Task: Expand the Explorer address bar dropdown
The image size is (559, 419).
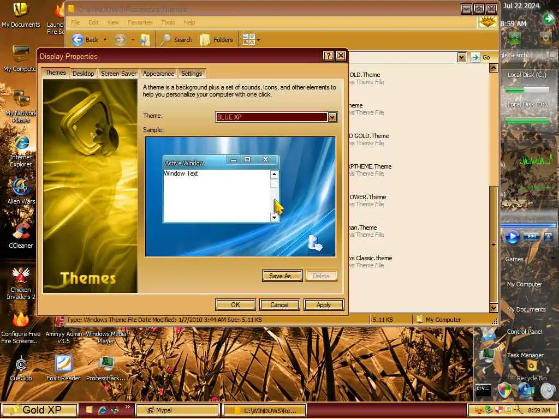Action: coord(462,57)
